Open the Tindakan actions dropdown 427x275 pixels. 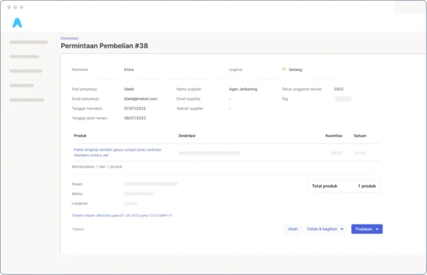click(367, 229)
